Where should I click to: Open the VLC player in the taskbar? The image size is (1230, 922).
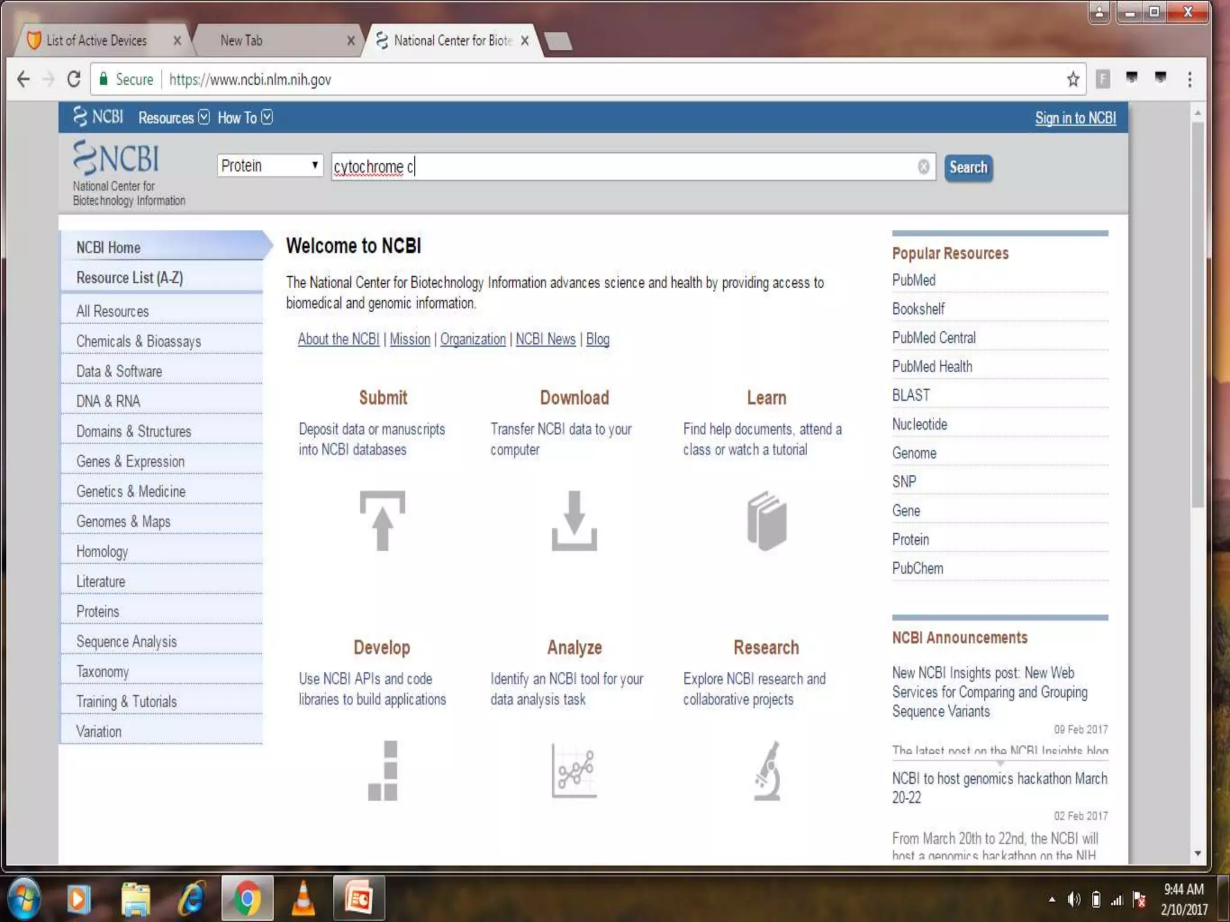(x=303, y=899)
